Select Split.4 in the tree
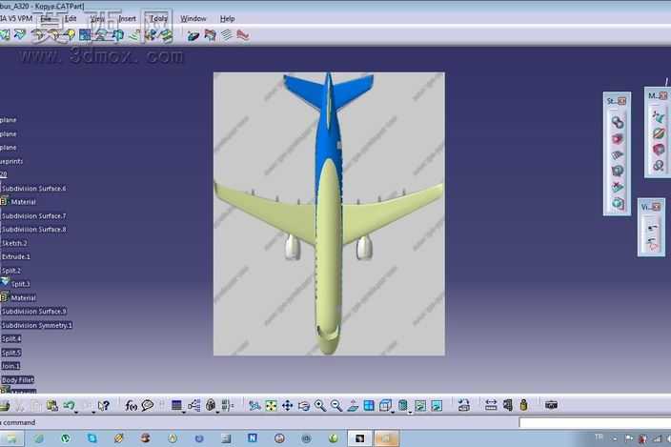Viewport: 671px width, 447px height. tap(11, 338)
